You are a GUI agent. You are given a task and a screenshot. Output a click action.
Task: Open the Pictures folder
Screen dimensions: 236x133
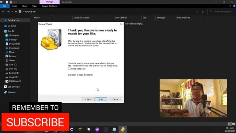[13, 56]
